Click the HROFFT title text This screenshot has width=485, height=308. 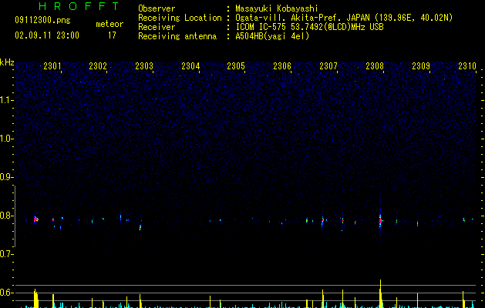pyautogui.click(x=79, y=6)
